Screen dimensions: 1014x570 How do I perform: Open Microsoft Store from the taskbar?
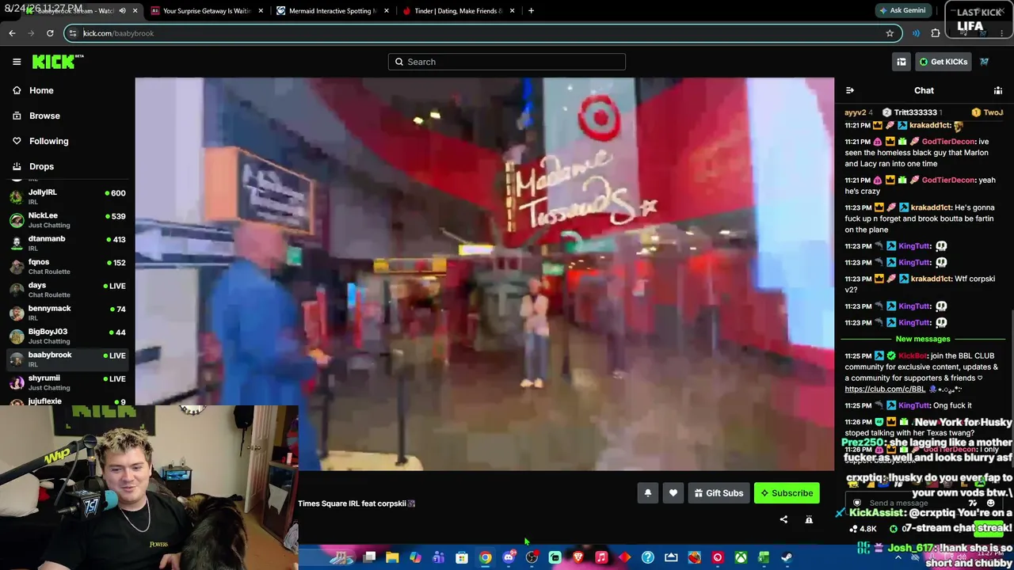point(462,557)
